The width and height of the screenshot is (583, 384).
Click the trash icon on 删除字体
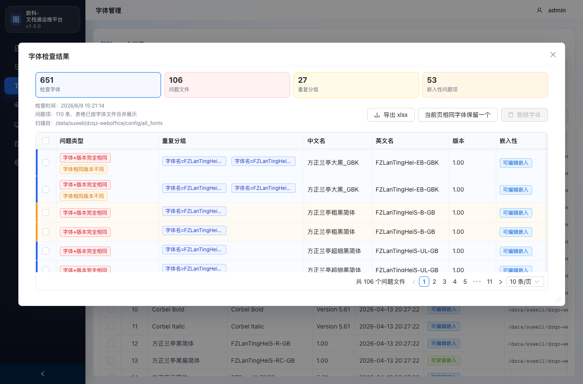[x=510, y=115]
